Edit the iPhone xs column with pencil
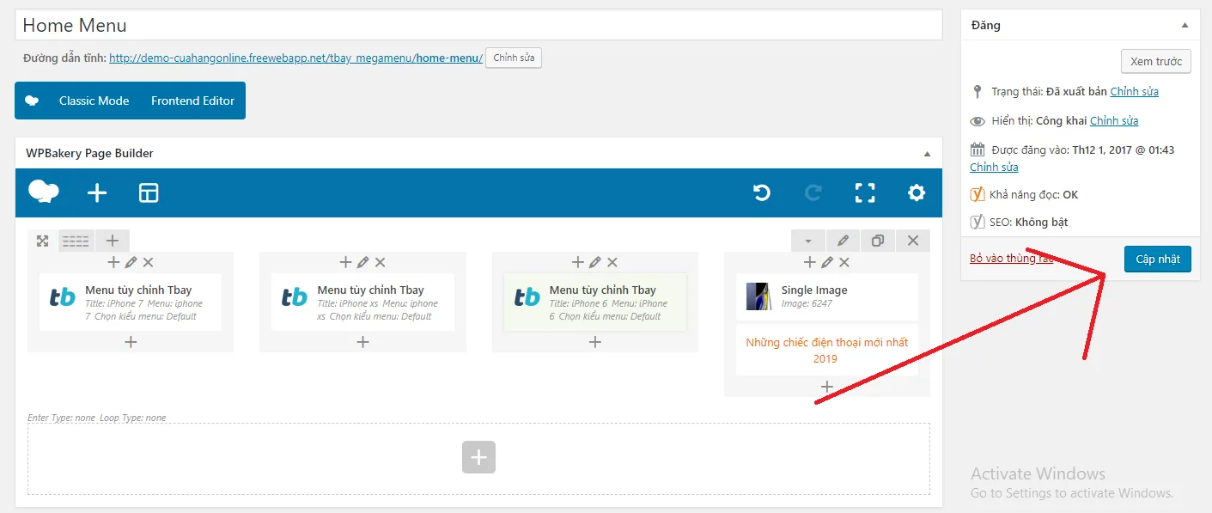The image size is (1212, 513). pos(362,262)
